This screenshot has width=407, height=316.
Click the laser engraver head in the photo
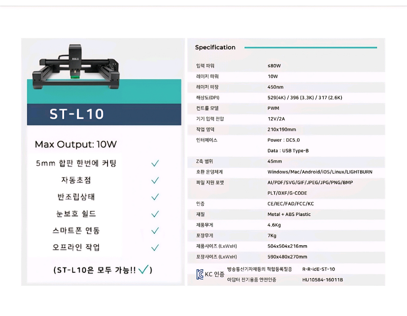(x=75, y=57)
